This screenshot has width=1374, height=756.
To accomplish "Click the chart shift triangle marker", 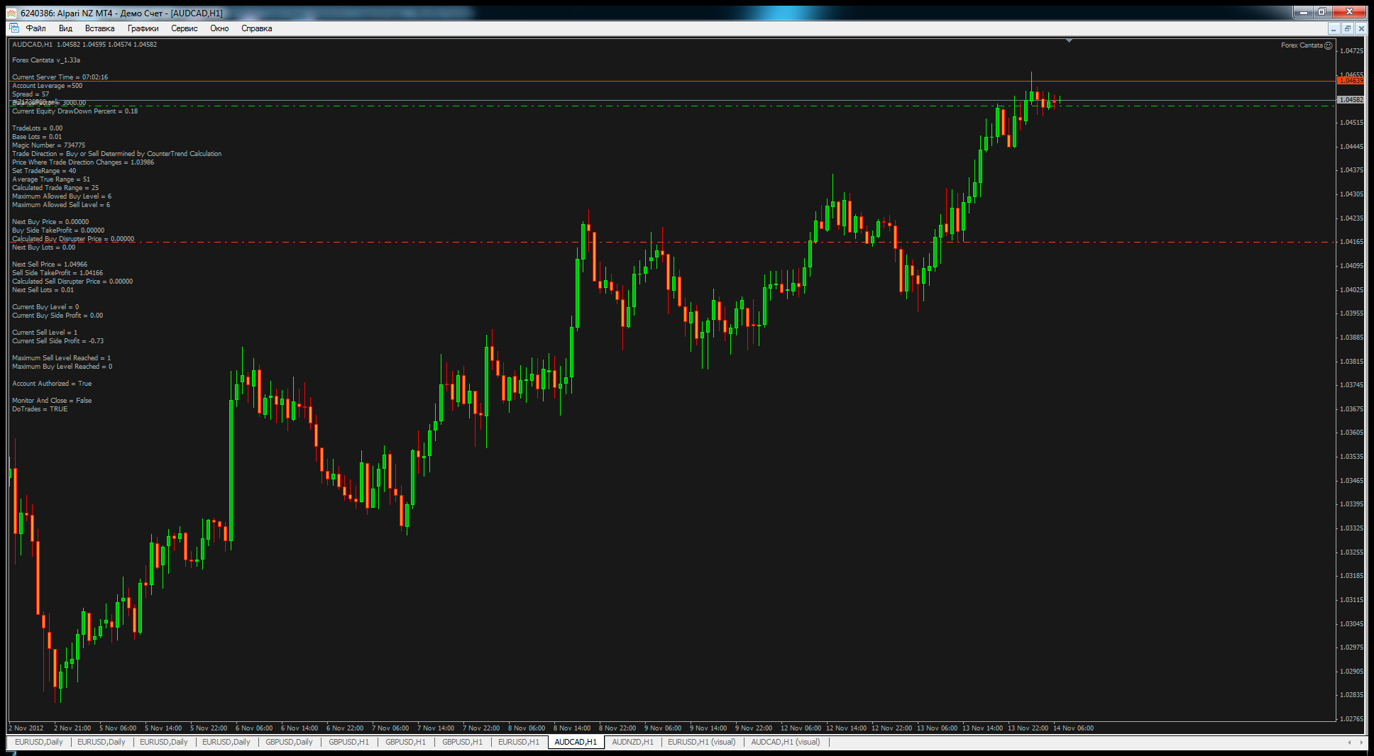I will click(x=1069, y=41).
